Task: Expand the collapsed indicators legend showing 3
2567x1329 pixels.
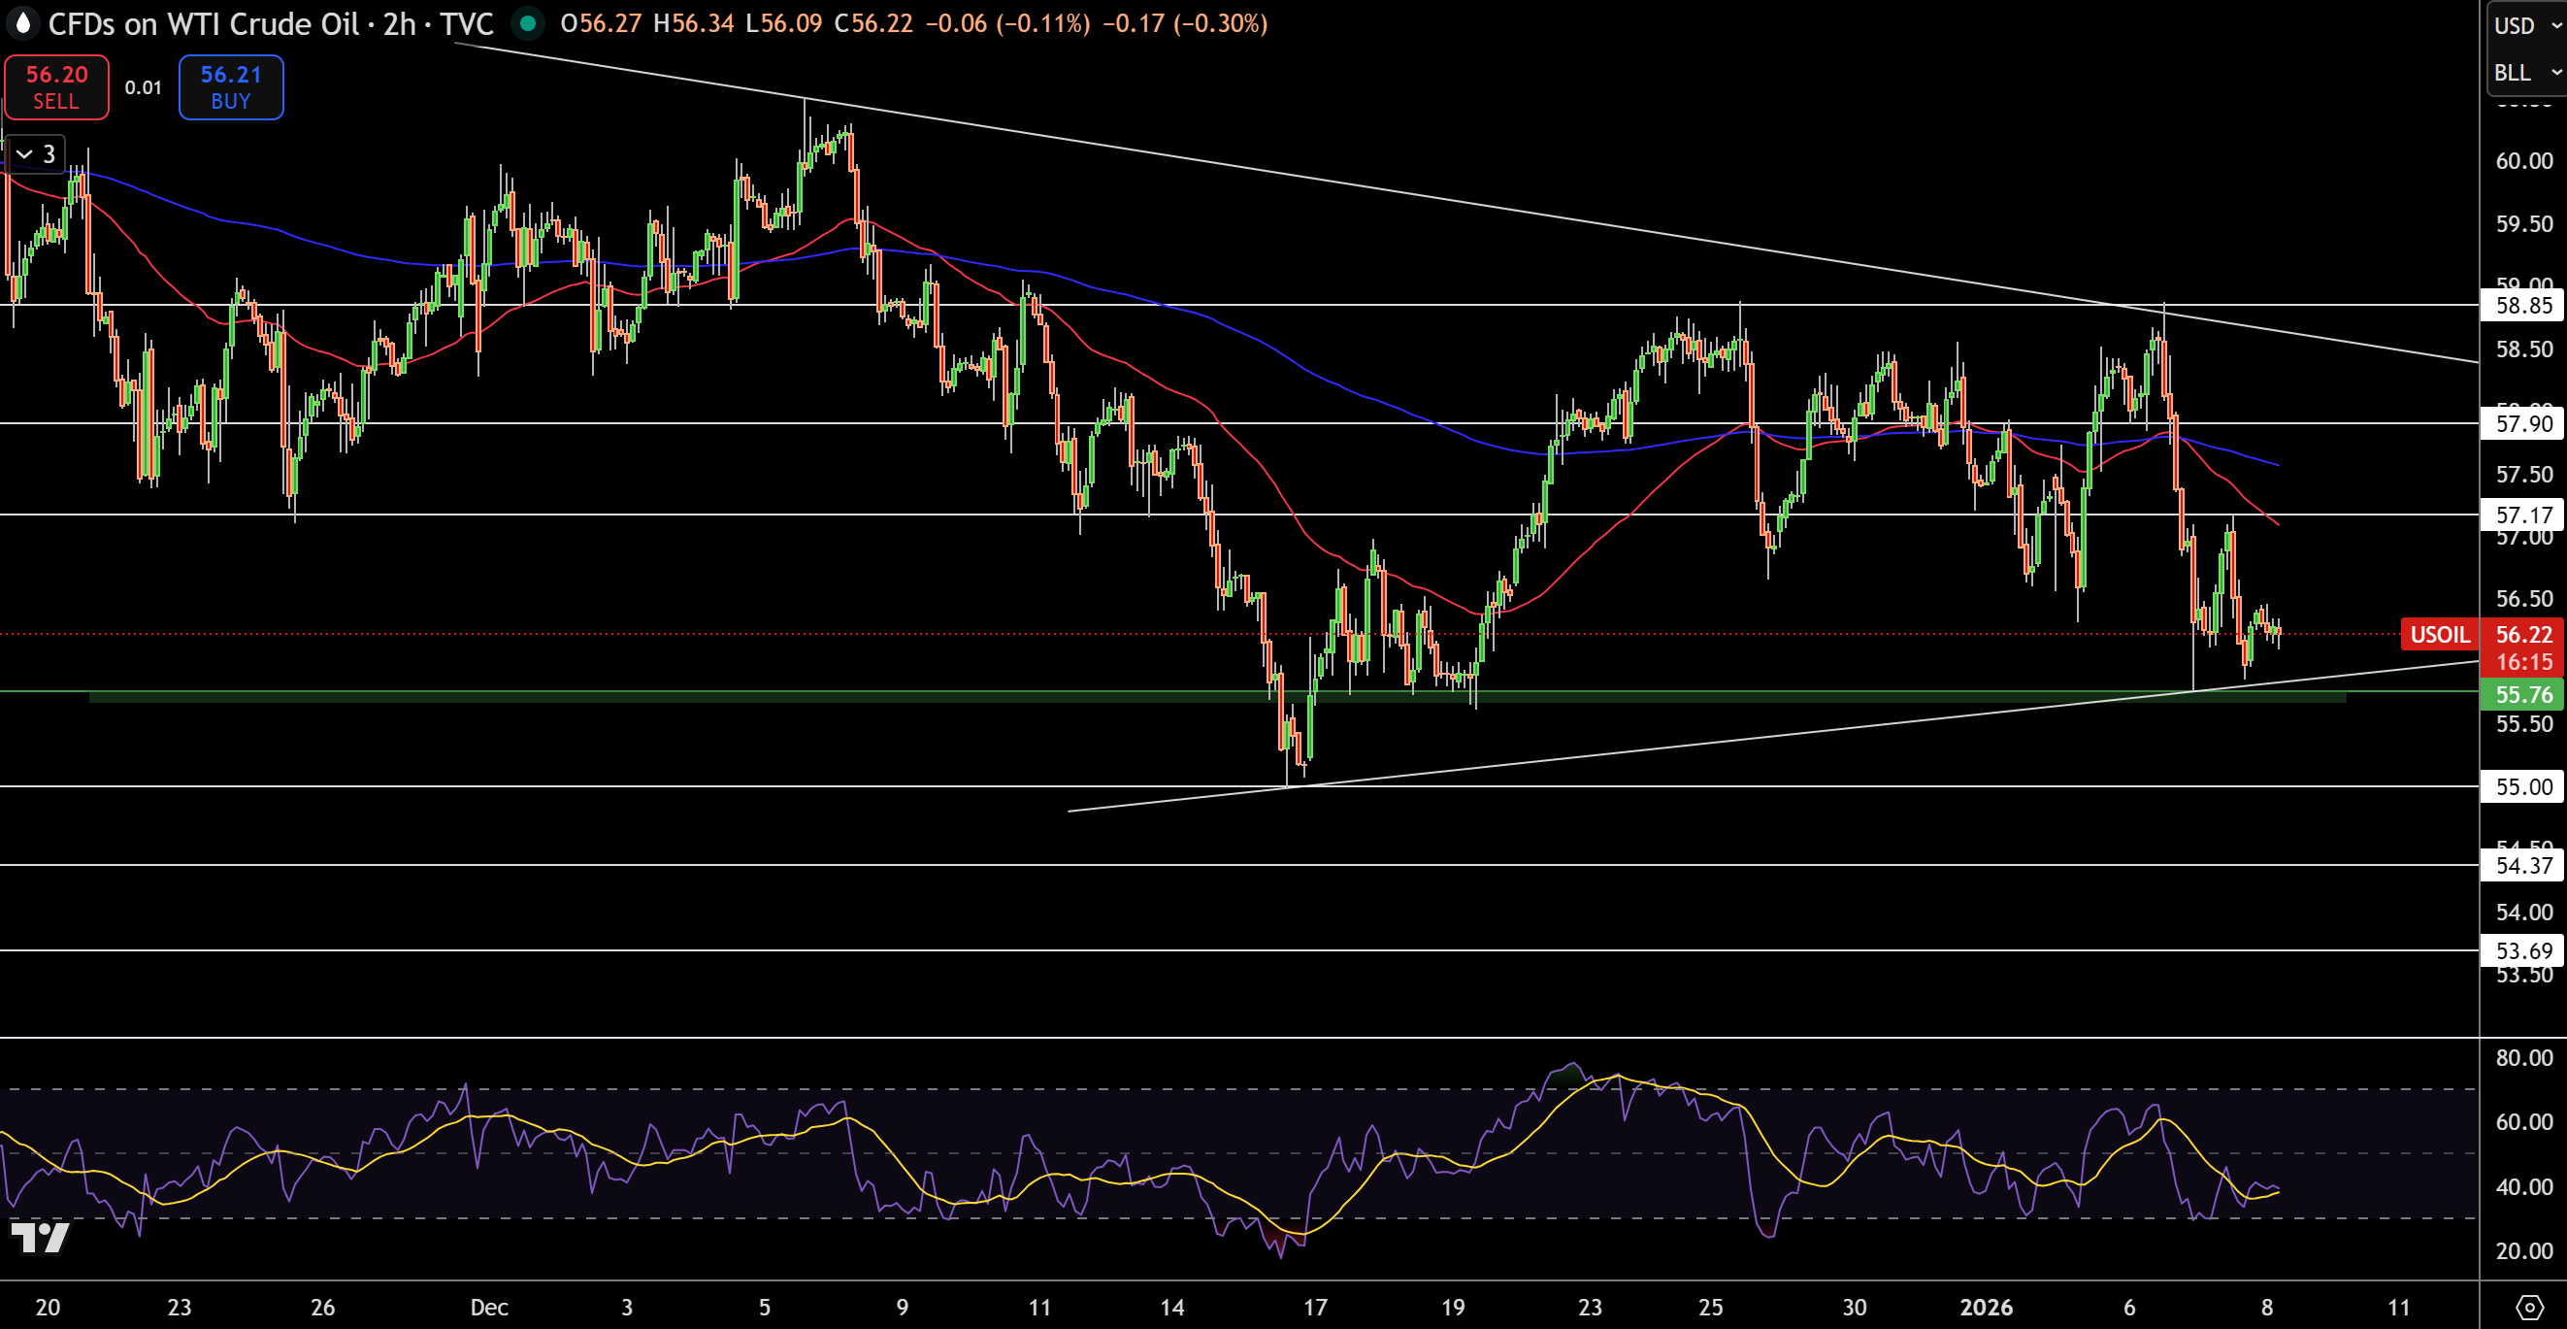Action: pyautogui.click(x=36, y=153)
